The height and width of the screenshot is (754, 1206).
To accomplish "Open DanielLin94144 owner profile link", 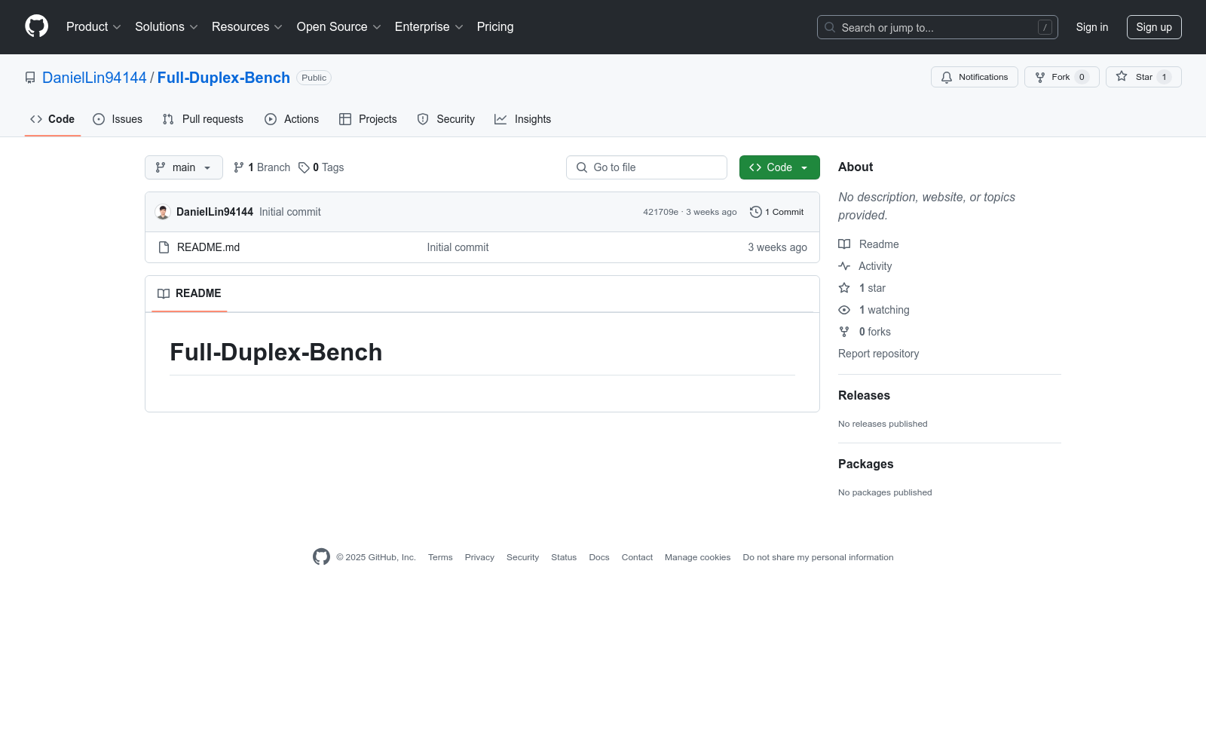I will [x=94, y=78].
